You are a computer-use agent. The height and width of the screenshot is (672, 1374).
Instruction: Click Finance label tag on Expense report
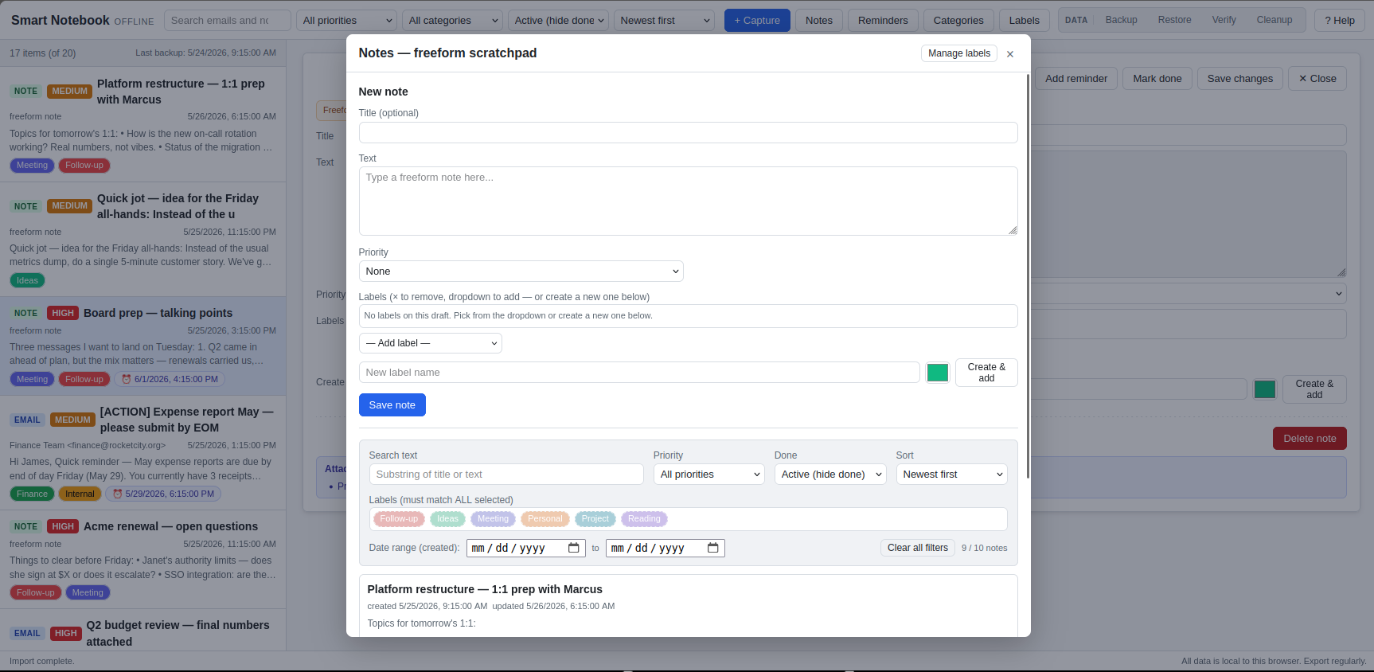[32, 494]
